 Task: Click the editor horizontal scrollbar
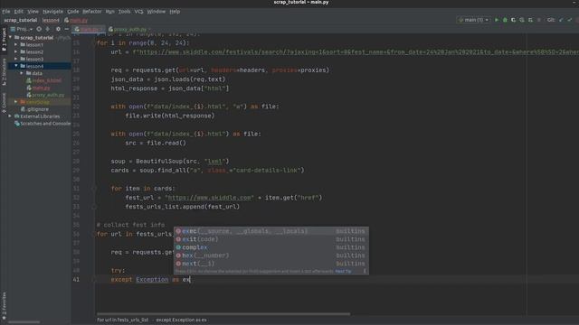[x=223, y=314]
